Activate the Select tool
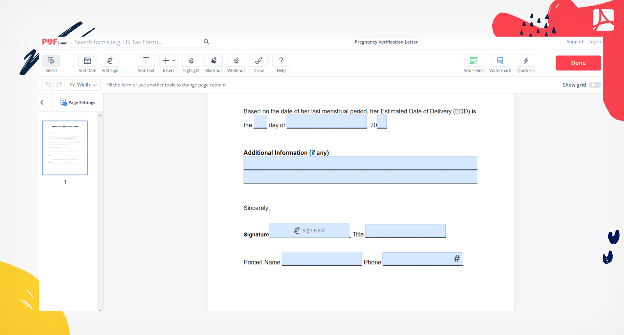The height and width of the screenshot is (335, 624). (x=51, y=64)
